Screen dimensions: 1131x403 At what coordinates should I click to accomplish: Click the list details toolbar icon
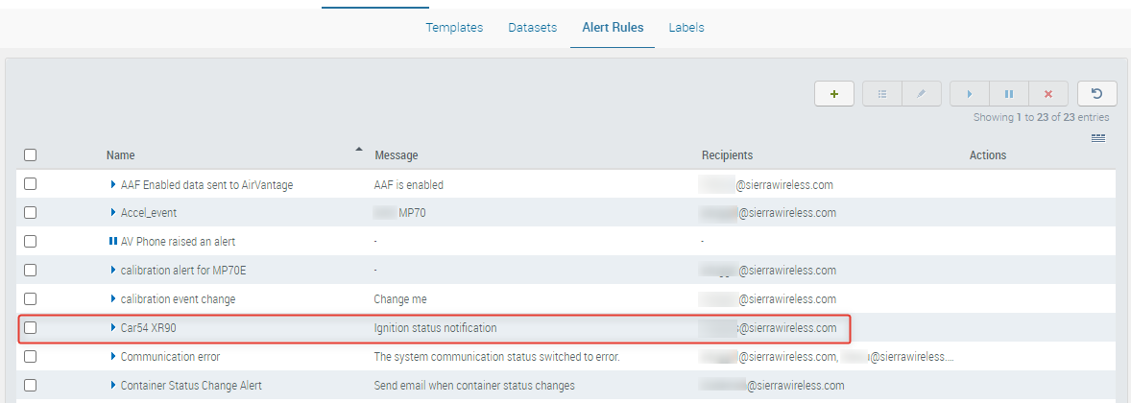881,94
